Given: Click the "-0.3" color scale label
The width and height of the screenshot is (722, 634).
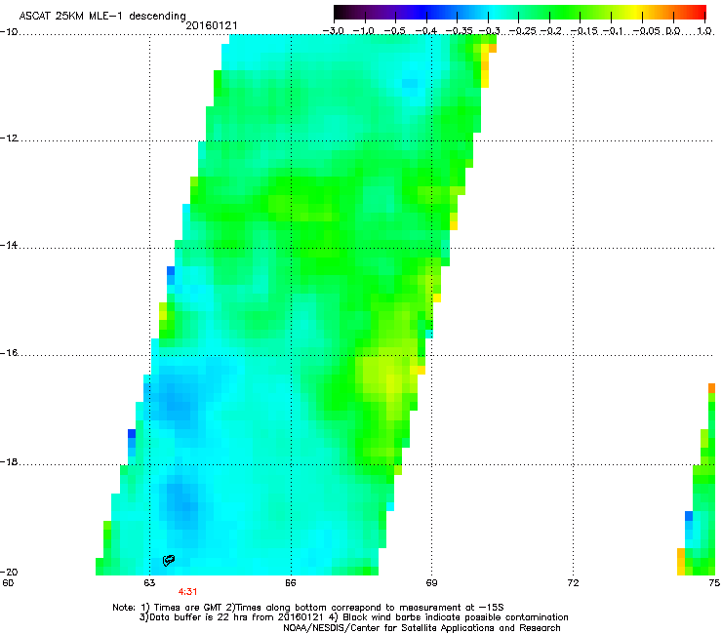Looking at the screenshot, I should click(x=489, y=31).
